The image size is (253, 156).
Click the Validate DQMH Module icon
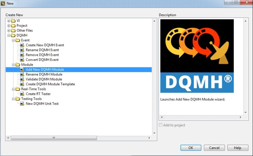pos(22,79)
